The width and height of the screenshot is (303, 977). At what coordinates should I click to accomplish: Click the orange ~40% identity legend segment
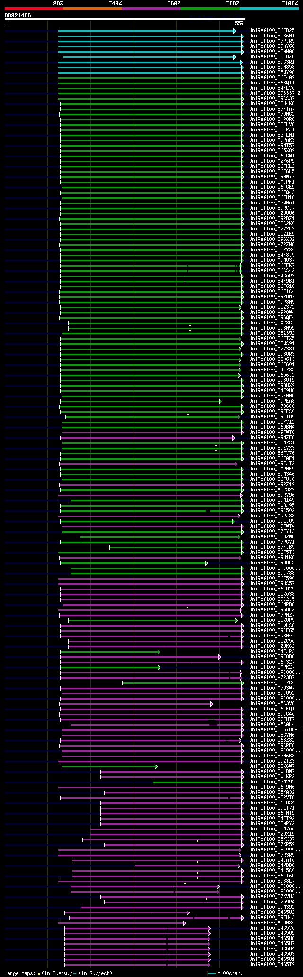click(x=93, y=9)
